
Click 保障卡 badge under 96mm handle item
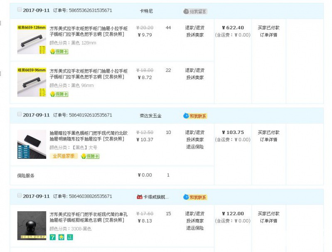tap(59, 94)
